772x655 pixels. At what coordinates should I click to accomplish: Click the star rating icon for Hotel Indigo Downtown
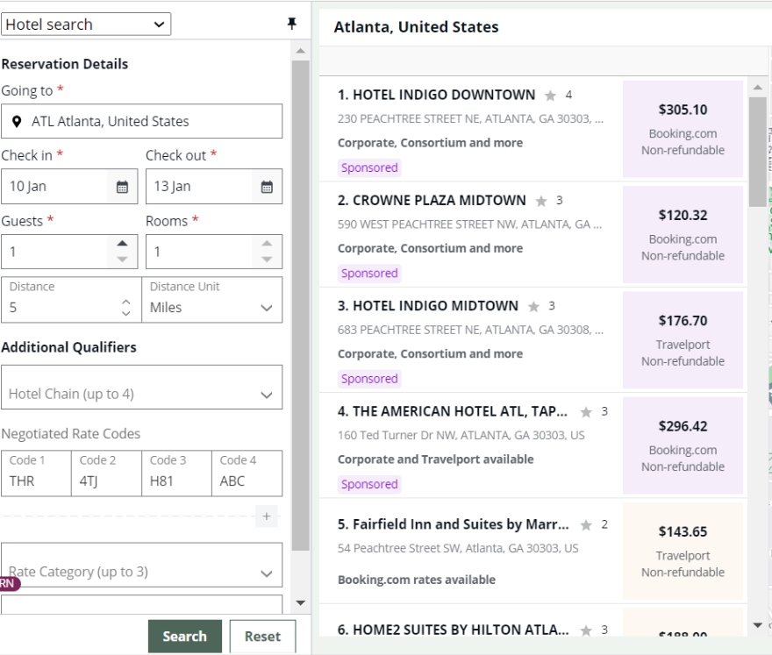[x=550, y=96]
